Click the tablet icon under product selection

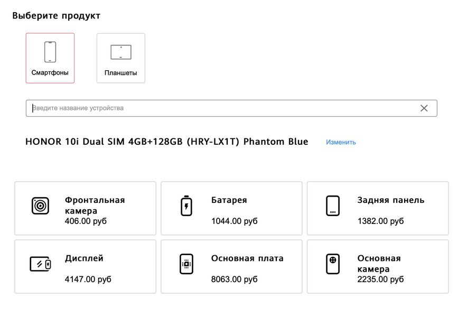(120, 52)
